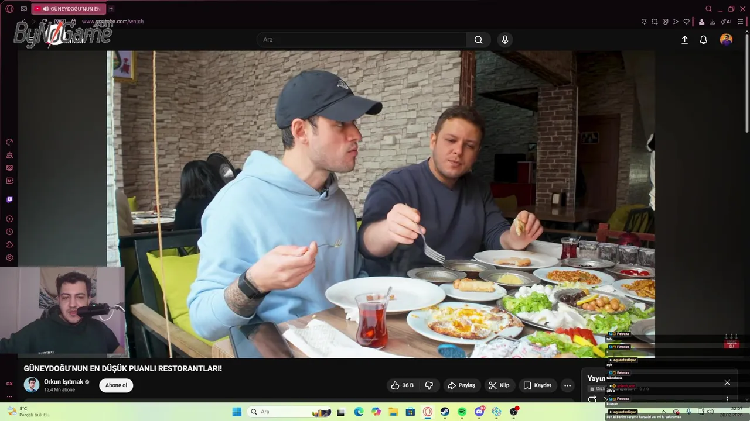The image size is (750, 421).
Task: Reload the current page
Action: [x=43, y=22]
